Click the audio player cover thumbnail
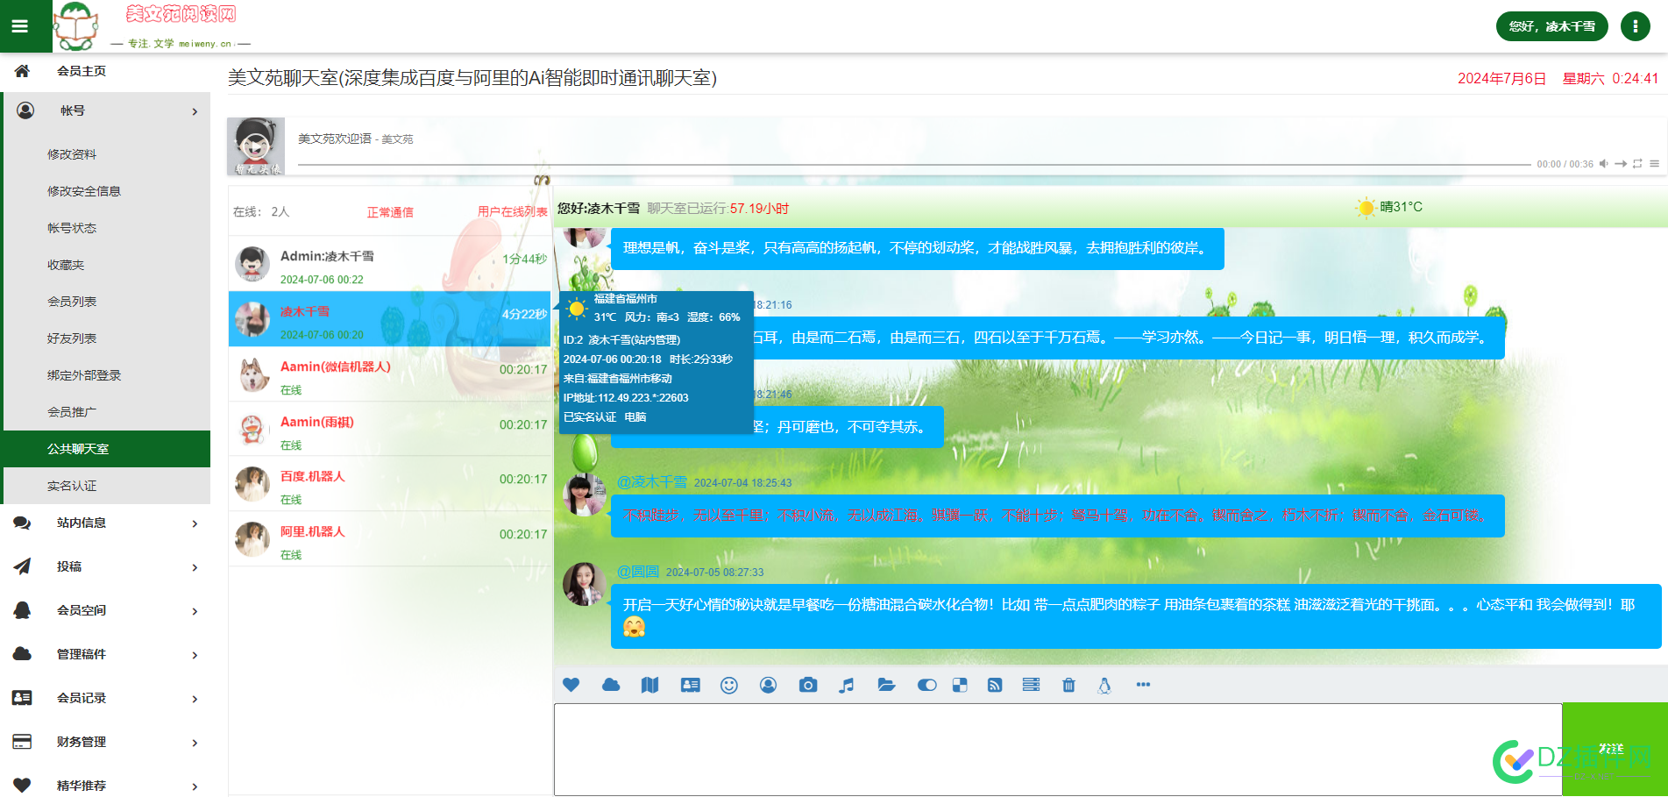 coord(256,146)
